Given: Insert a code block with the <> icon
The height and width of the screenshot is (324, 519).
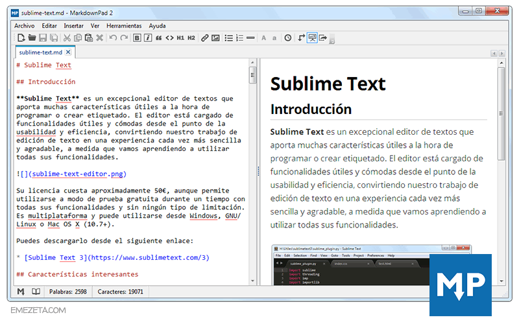Looking at the screenshot, I should [x=169, y=38].
